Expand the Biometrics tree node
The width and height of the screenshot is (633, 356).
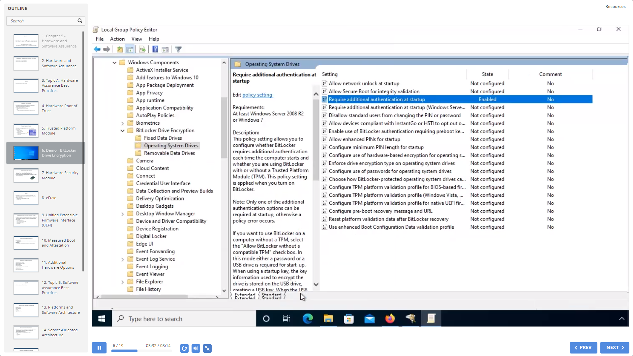122,123
